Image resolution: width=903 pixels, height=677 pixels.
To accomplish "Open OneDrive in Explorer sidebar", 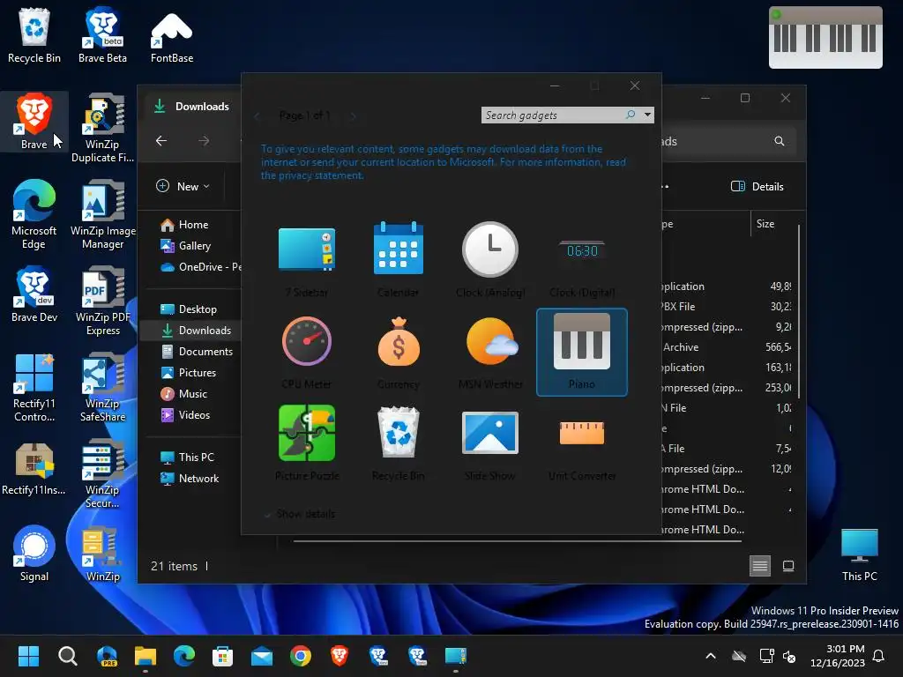I will coord(199,267).
